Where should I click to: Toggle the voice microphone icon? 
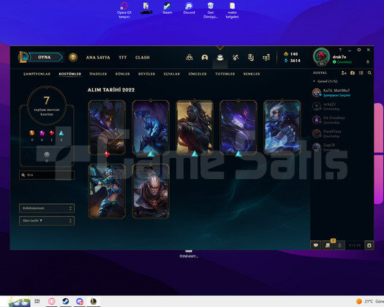(x=339, y=245)
